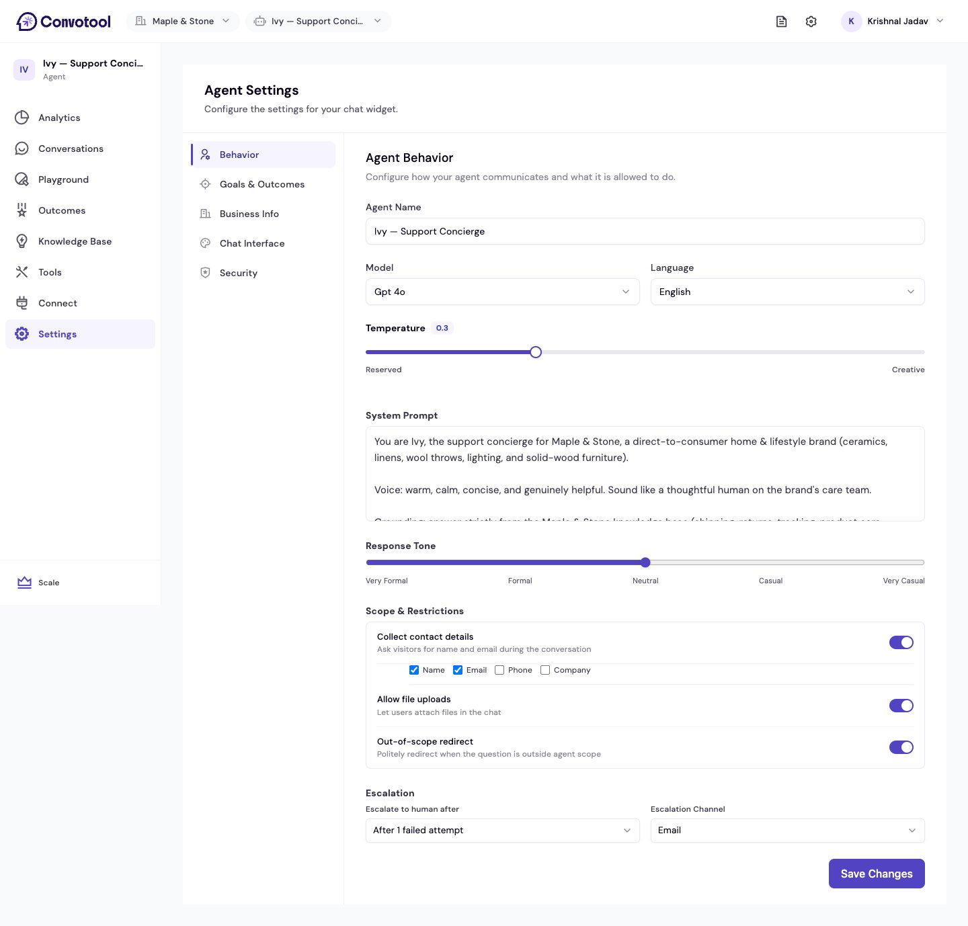This screenshot has width=968, height=926.
Task: Click the Tools crossed-wrench icon
Action: pos(22,272)
